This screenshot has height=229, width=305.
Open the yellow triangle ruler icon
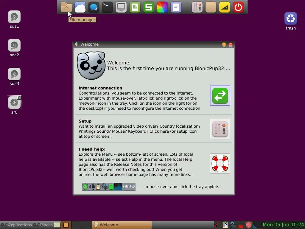coord(225,7)
